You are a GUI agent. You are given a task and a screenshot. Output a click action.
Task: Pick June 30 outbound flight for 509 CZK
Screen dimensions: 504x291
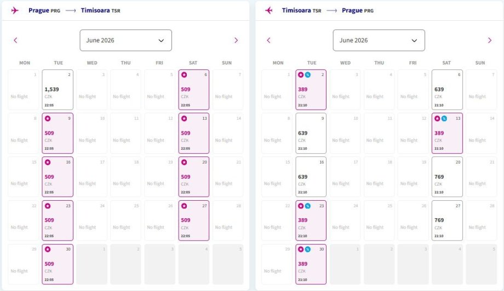pyautogui.click(x=58, y=264)
